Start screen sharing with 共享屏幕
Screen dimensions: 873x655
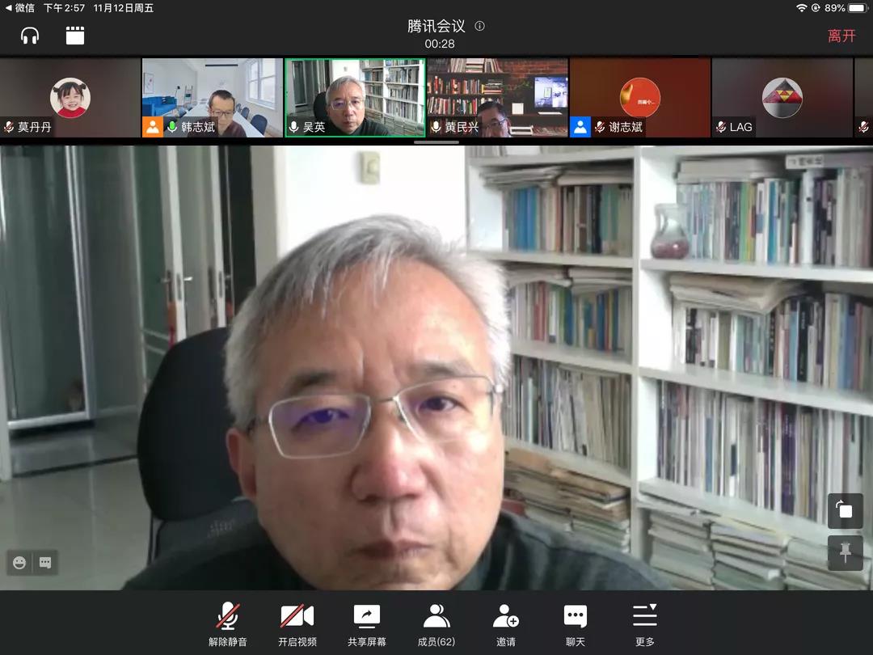click(x=366, y=626)
